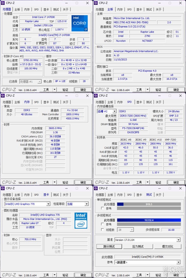This screenshot has height=278, width=186.
Task: Minimize the 显卡 CPU-Z window
Action: (x=66, y=188)
